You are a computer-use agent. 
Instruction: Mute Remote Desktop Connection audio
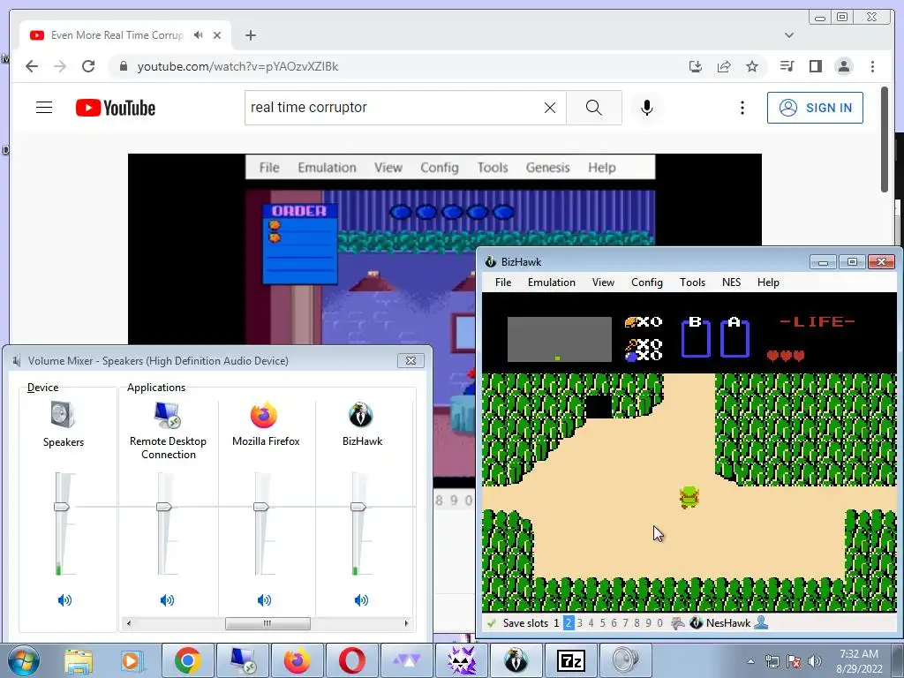point(167,600)
